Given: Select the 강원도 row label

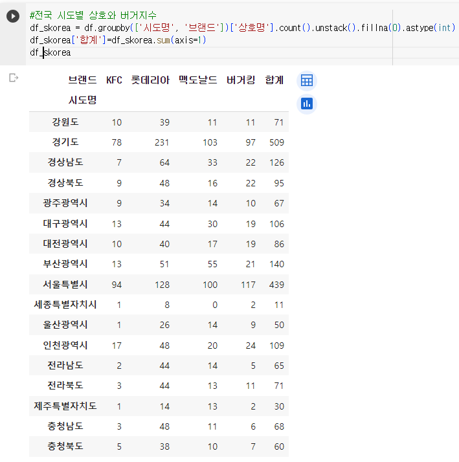Looking at the screenshot, I should pos(65,122).
